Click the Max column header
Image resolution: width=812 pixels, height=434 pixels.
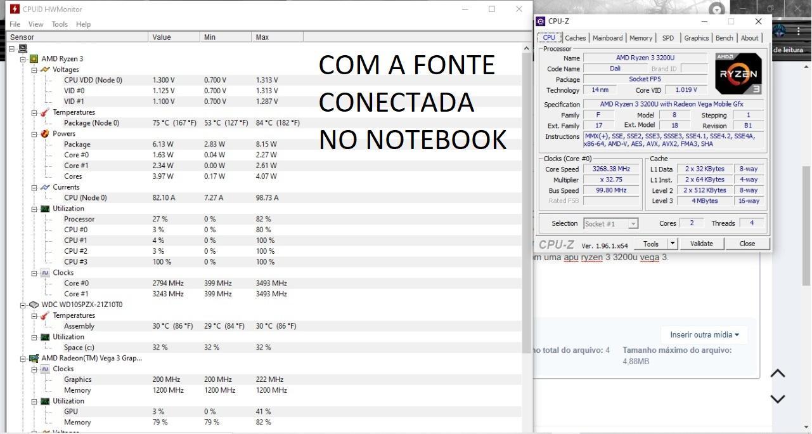(x=278, y=37)
